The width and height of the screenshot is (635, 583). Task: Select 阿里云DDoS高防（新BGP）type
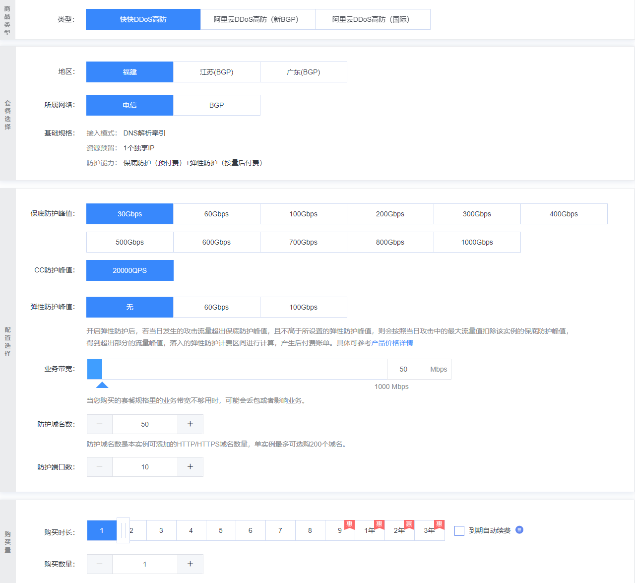257,19
